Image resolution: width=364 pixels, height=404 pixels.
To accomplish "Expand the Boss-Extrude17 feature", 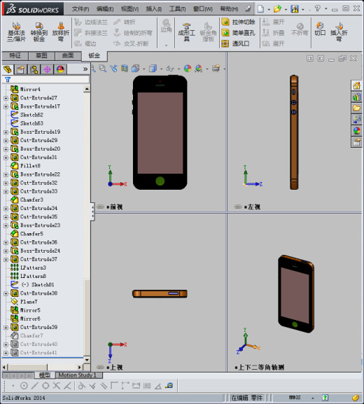I will tap(6, 106).
